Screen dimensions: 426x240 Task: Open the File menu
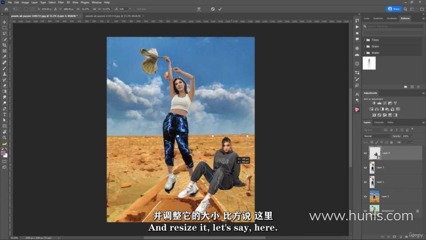click(9, 3)
